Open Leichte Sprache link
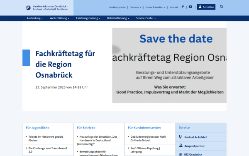 tap(117, 7)
